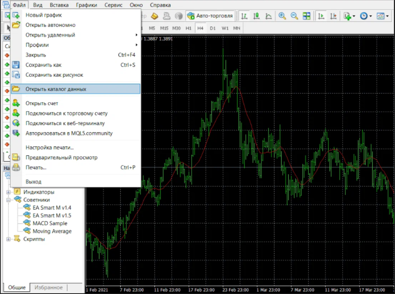Select Открыть каталог данных
Viewport: 395px width, 294px height.
[x=76, y=89]
